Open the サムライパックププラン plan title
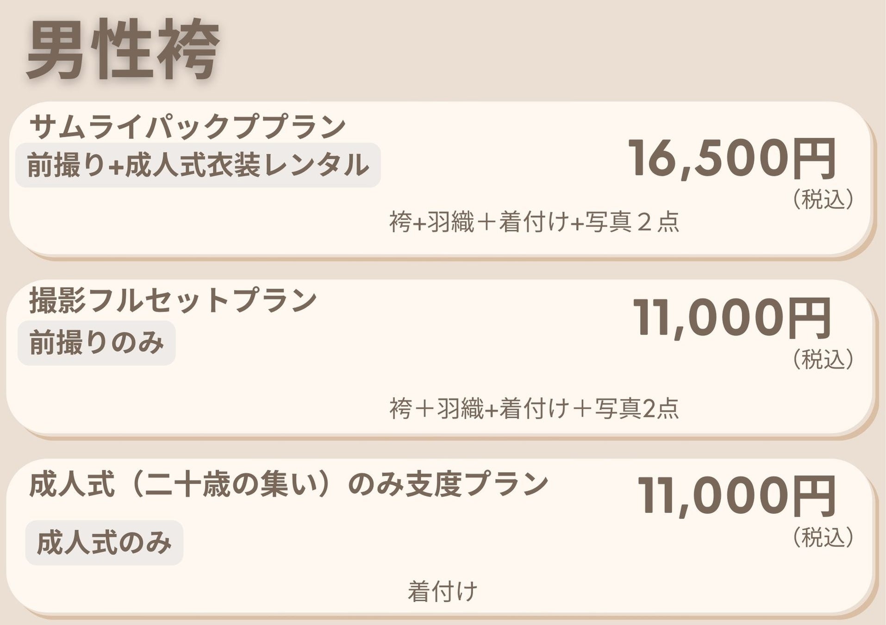 (x=187, y=126)
